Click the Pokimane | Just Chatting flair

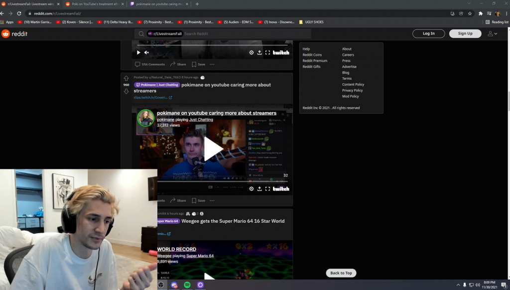(x=157, y=85)
